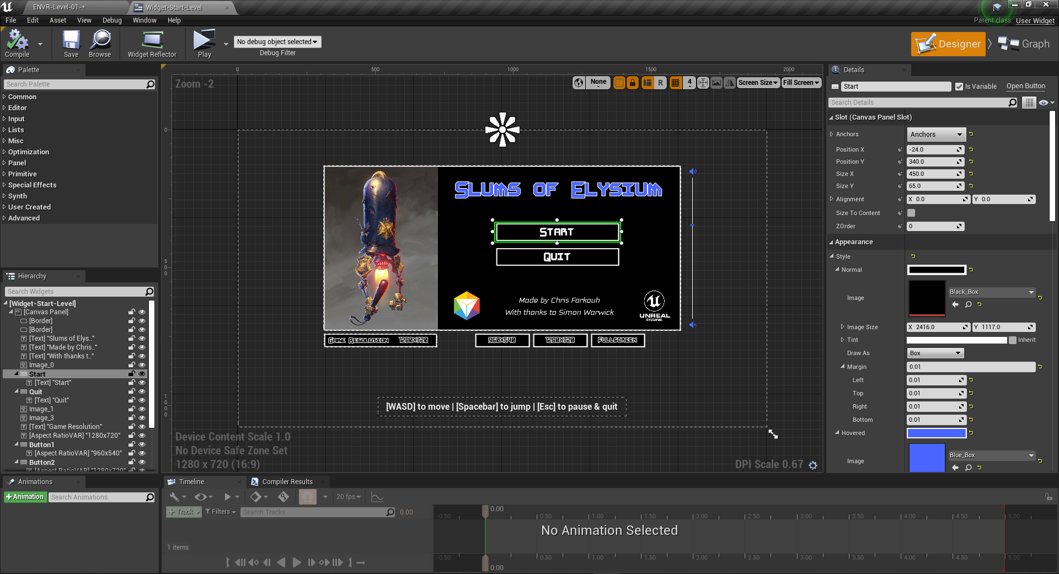Viewport: 1059px width, 574px height.
Task: Open the timeline curve editor icon
Action: [x=377, y=497]
